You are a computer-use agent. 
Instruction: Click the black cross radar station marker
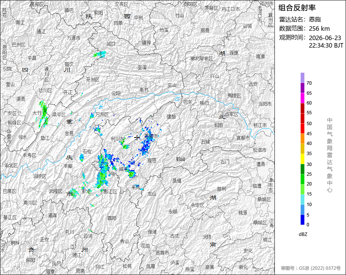pyautogui.click(x=137, y=137)
